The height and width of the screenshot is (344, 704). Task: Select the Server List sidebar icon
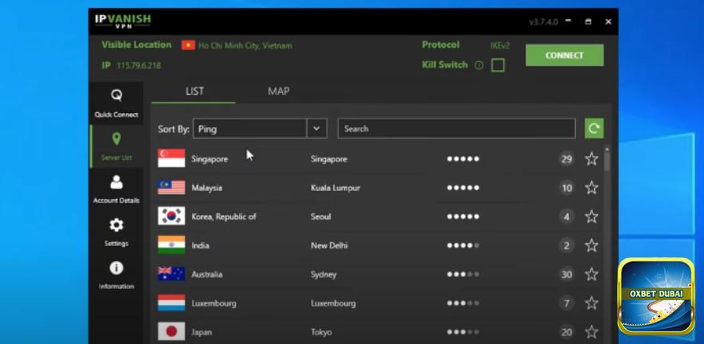(x=116, y=146)
